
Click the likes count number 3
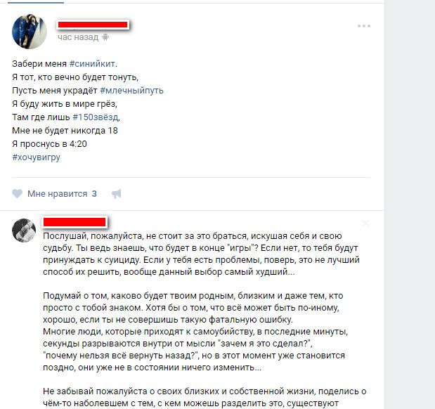point(94,194)
